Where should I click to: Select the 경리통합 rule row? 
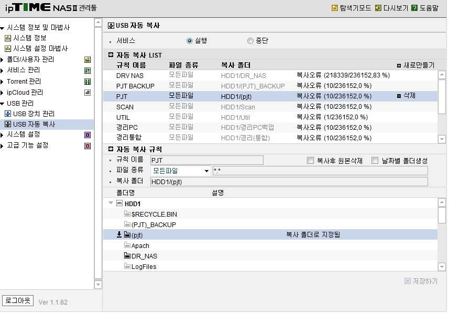tap(270, 138)
